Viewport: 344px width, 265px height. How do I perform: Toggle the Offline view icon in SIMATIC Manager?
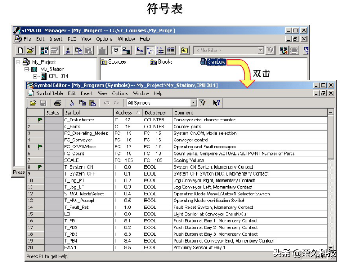126,51
